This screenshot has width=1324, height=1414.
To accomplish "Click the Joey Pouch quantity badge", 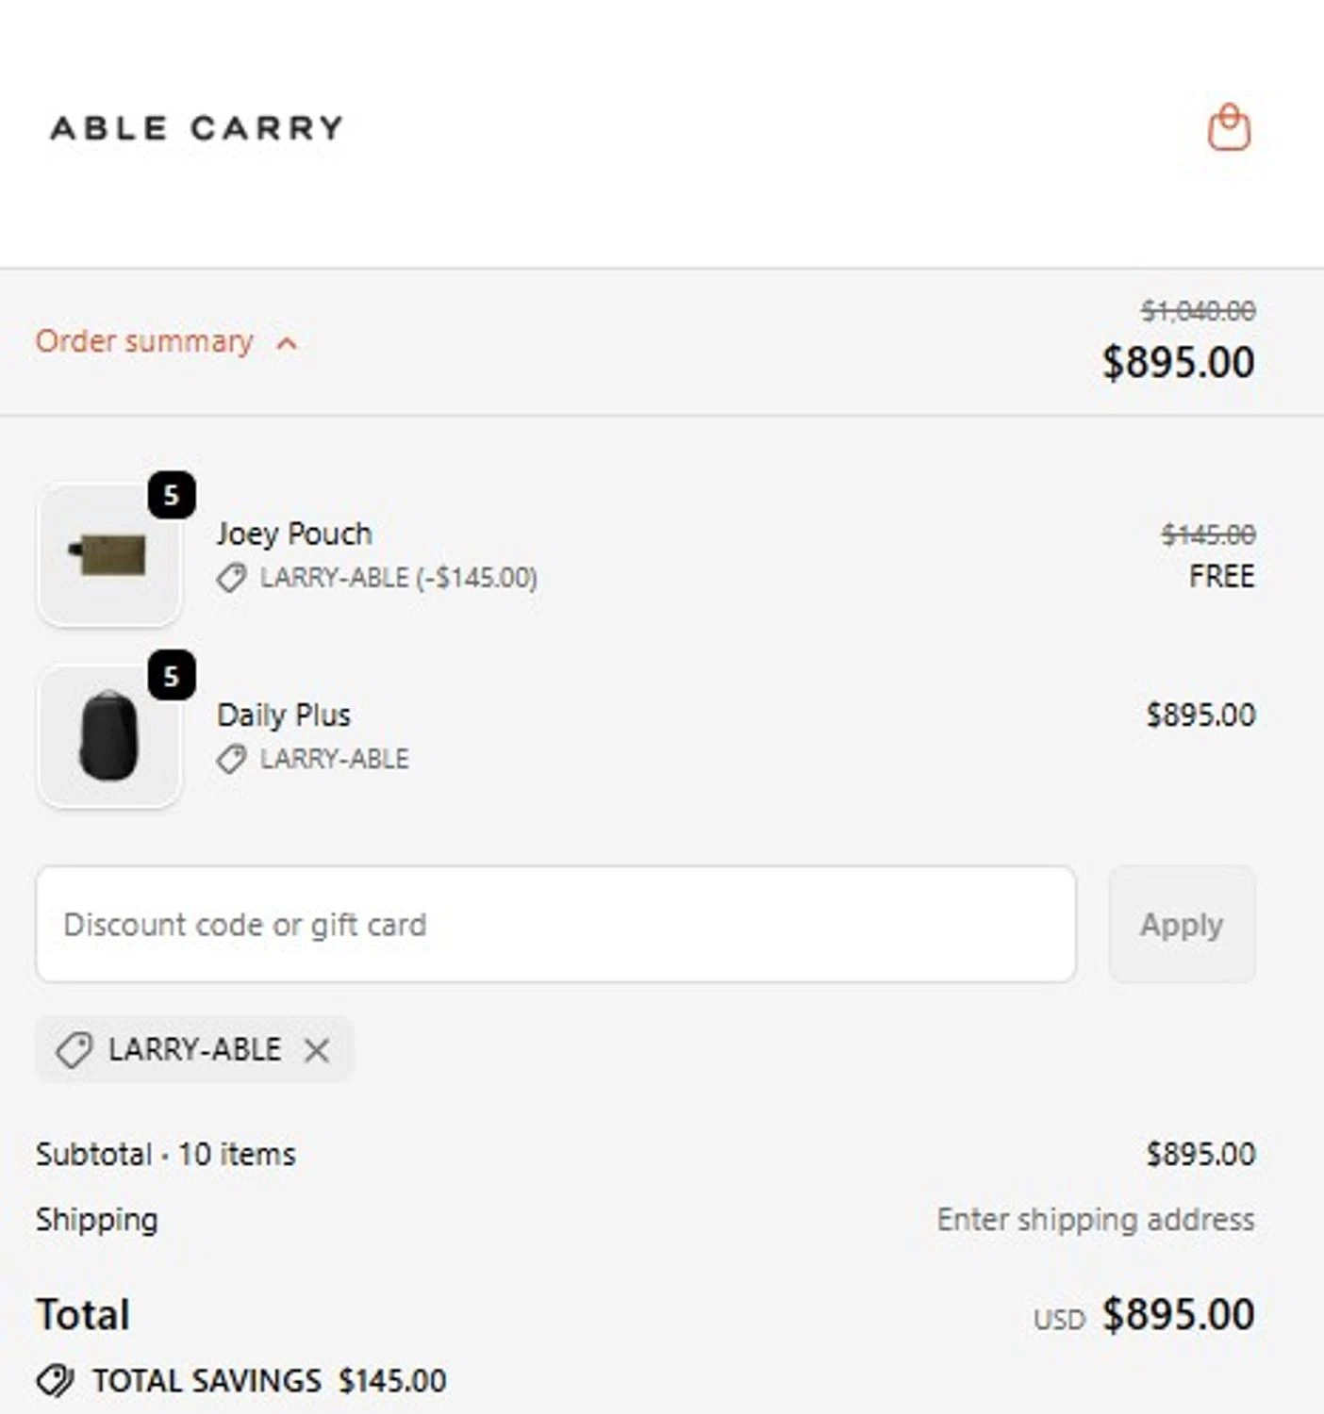I will pyautogui.click(x=171, y=495).
